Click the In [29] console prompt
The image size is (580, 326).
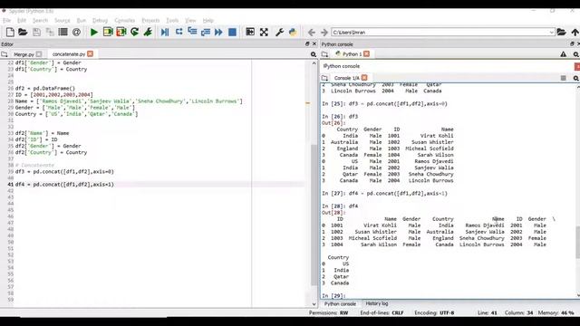pos(333,296)
